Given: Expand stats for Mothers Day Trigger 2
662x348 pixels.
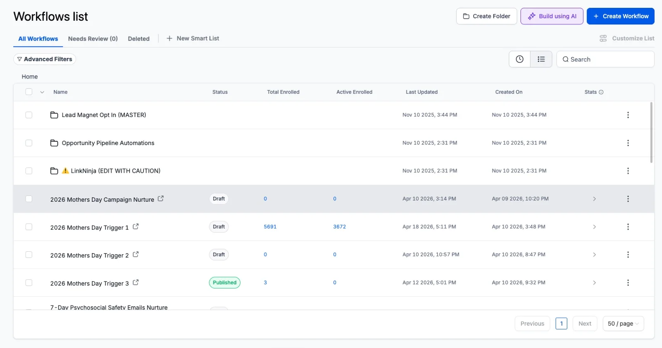Looking at the screenshot, I should click(x=595, y=255).
